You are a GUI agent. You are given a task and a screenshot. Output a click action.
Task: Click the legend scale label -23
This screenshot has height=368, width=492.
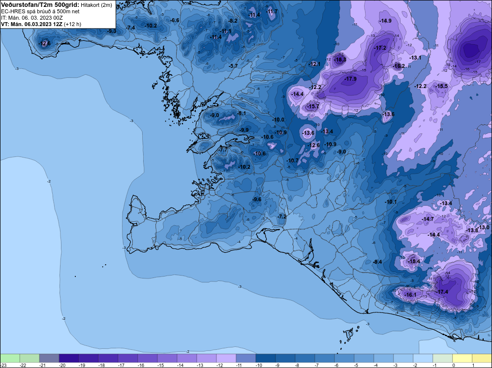(x=3, y=365)
